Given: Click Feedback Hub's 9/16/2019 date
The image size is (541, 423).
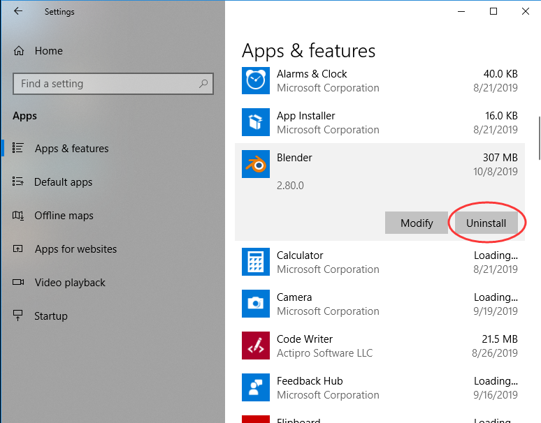Looking at the screenshot, I should 496,395.
